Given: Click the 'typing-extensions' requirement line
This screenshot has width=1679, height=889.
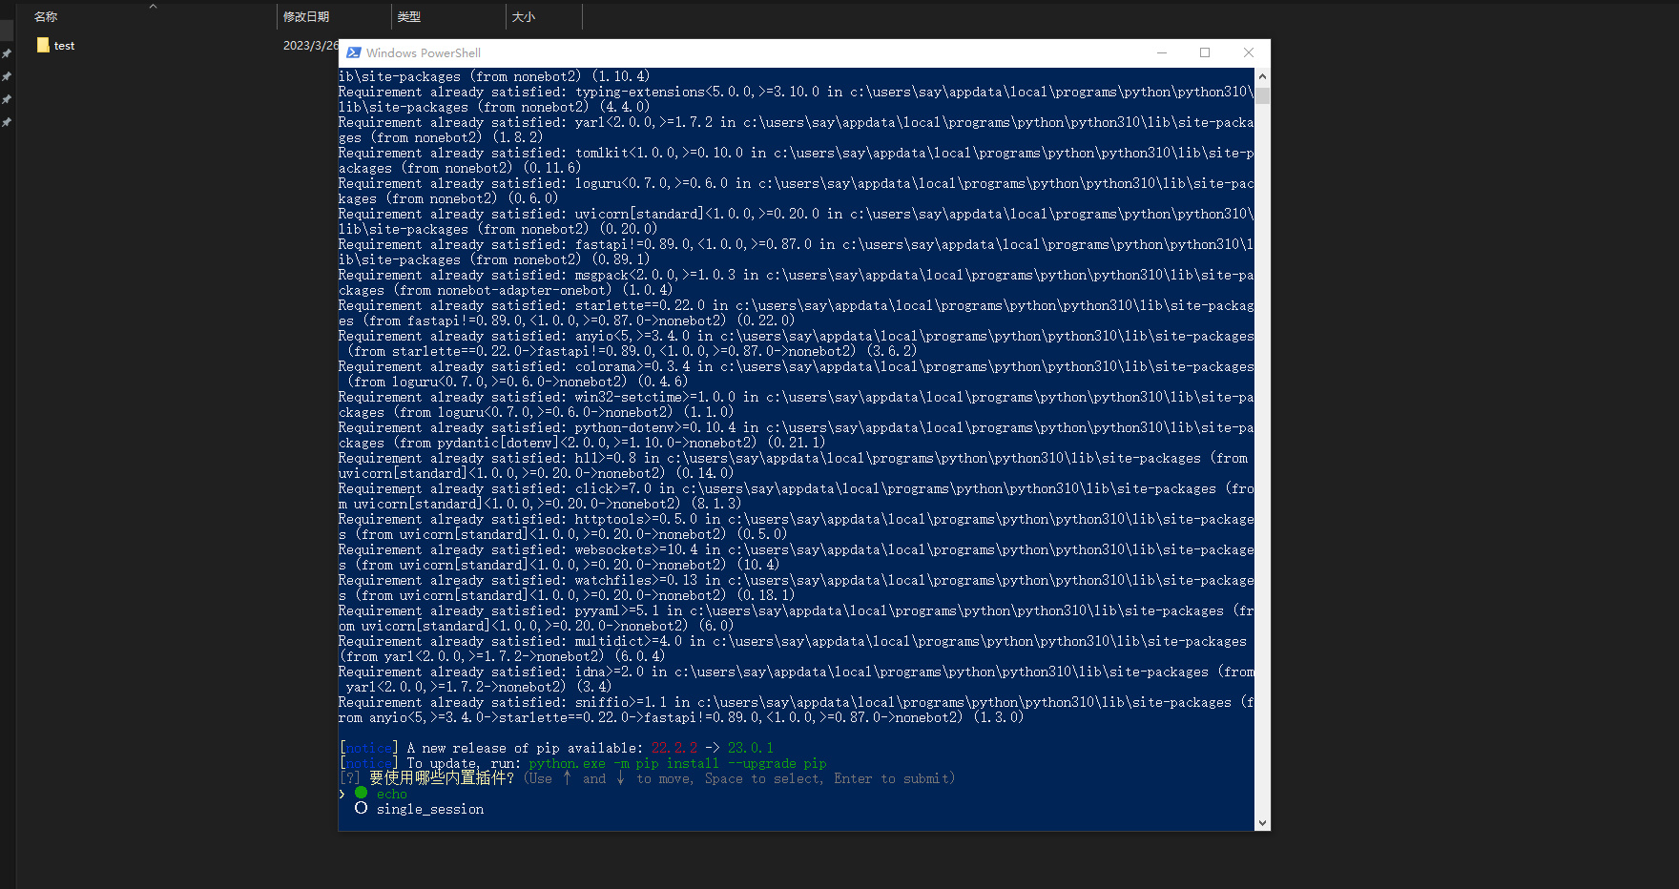Looking at the screenshot, I should tap(796, 99).
